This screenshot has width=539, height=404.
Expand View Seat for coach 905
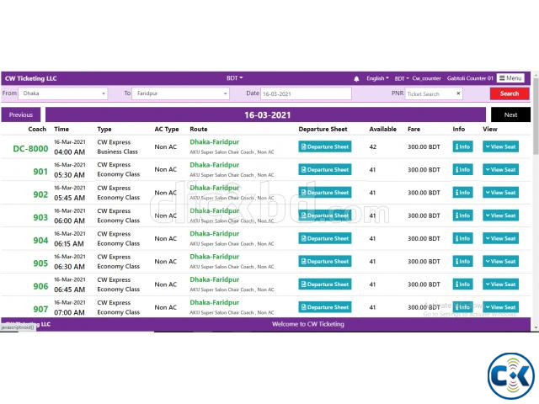[x=501, y=262]
